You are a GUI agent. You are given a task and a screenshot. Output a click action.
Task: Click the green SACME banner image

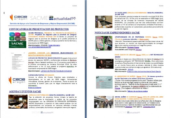pyautogui.click(x=18, y=45)
